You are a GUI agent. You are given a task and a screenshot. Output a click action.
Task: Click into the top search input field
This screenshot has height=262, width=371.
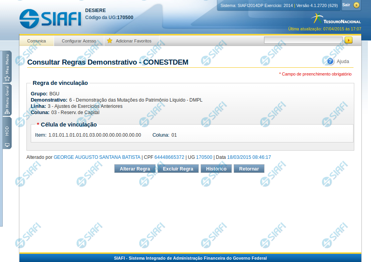pyautogui.click(x=303, y=40)
